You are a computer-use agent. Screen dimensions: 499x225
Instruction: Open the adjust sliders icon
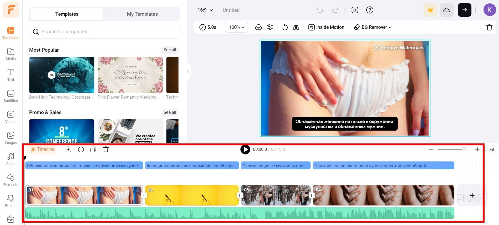pyautogui.click(x=270, y=27)
